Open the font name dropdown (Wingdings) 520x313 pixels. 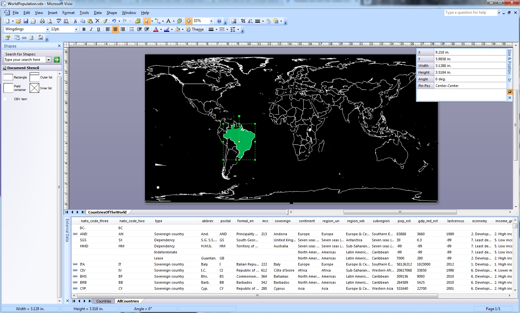(47, 29)
